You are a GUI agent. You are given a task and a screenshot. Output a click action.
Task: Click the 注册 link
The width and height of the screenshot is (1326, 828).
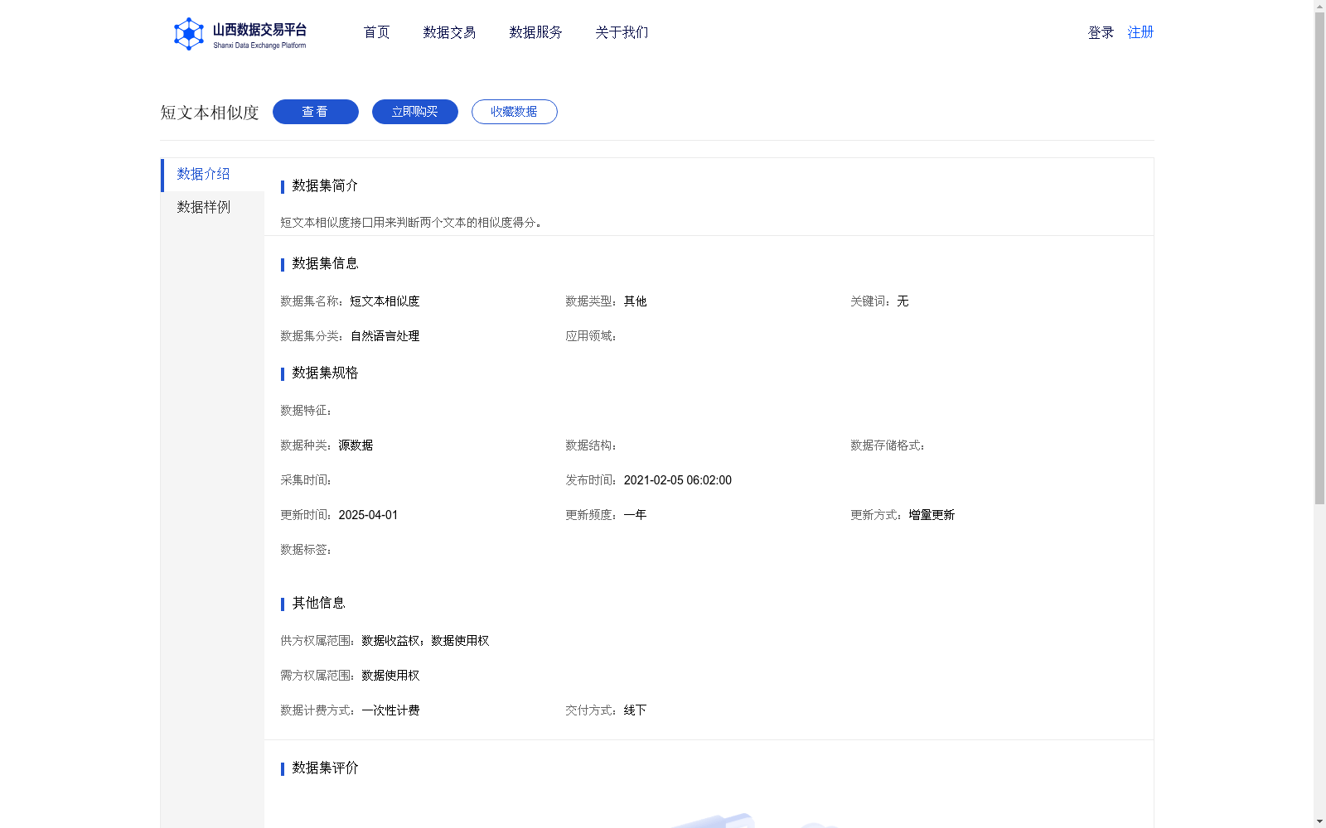click(x=1140, y=32)
